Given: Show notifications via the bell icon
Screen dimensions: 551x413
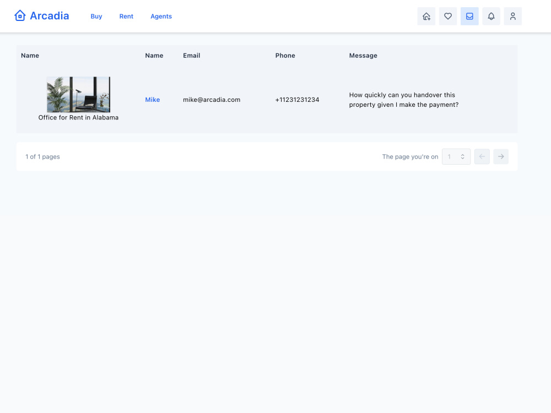Looking at the screenshot, I should pos(491,16).
